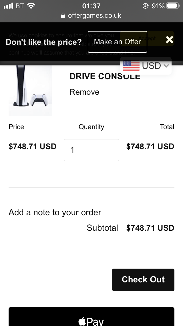
Task: Open the Drive Console product title
Action: click(x=105, y=76)
